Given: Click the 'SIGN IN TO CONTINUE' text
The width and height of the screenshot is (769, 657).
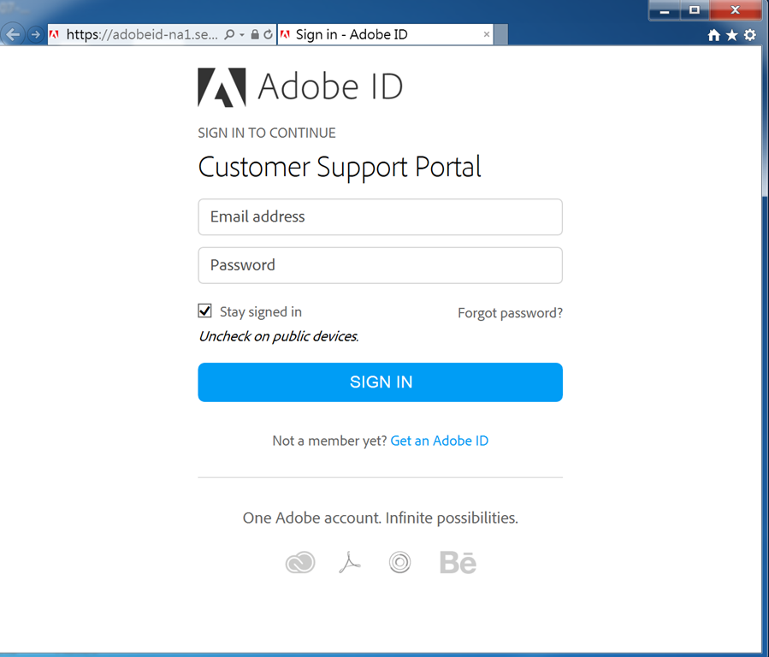Looking at the screenshot, I should pyautogui.click(x=267, y=133).
